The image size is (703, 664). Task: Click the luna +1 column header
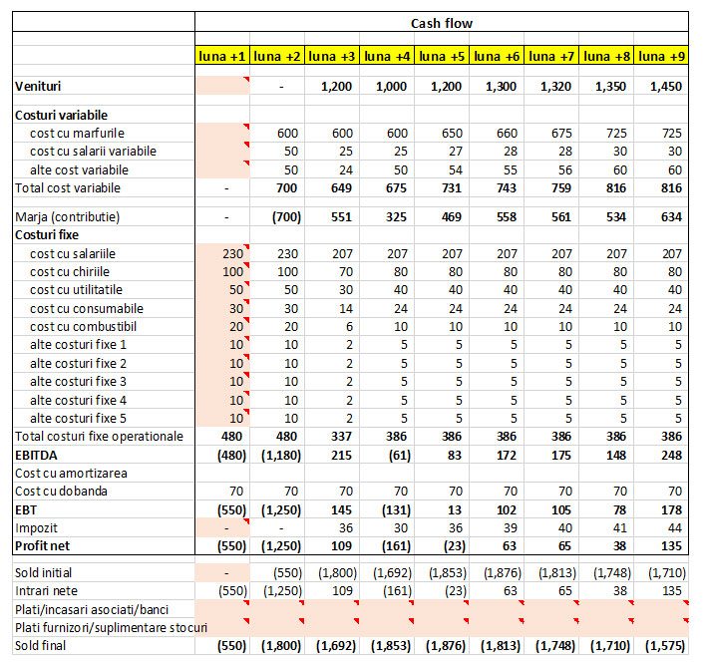221,57
